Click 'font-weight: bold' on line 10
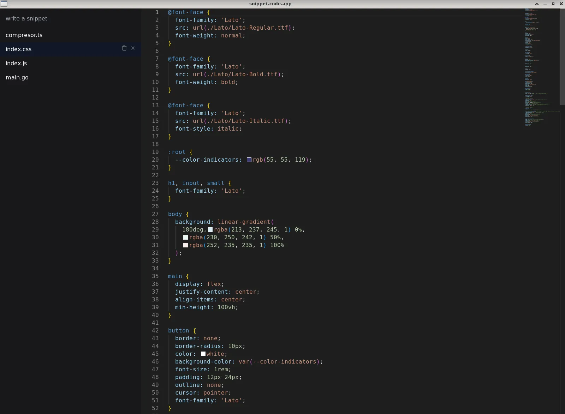565x414 pixels. [x=207, y=82]
